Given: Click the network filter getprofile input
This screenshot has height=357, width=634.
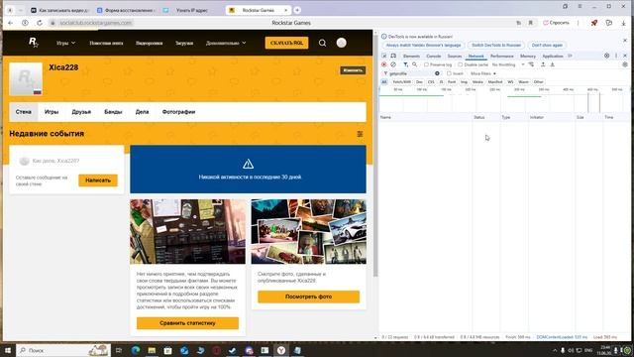Looking at the screenshot, I should point(411,73).
